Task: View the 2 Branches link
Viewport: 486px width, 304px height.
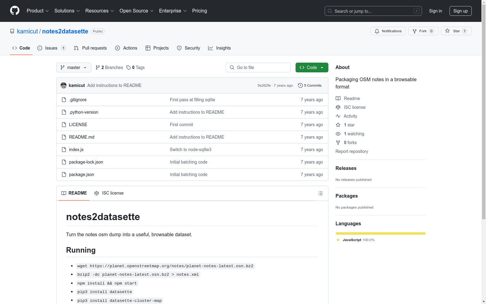Action: click(x=109, y=67)
